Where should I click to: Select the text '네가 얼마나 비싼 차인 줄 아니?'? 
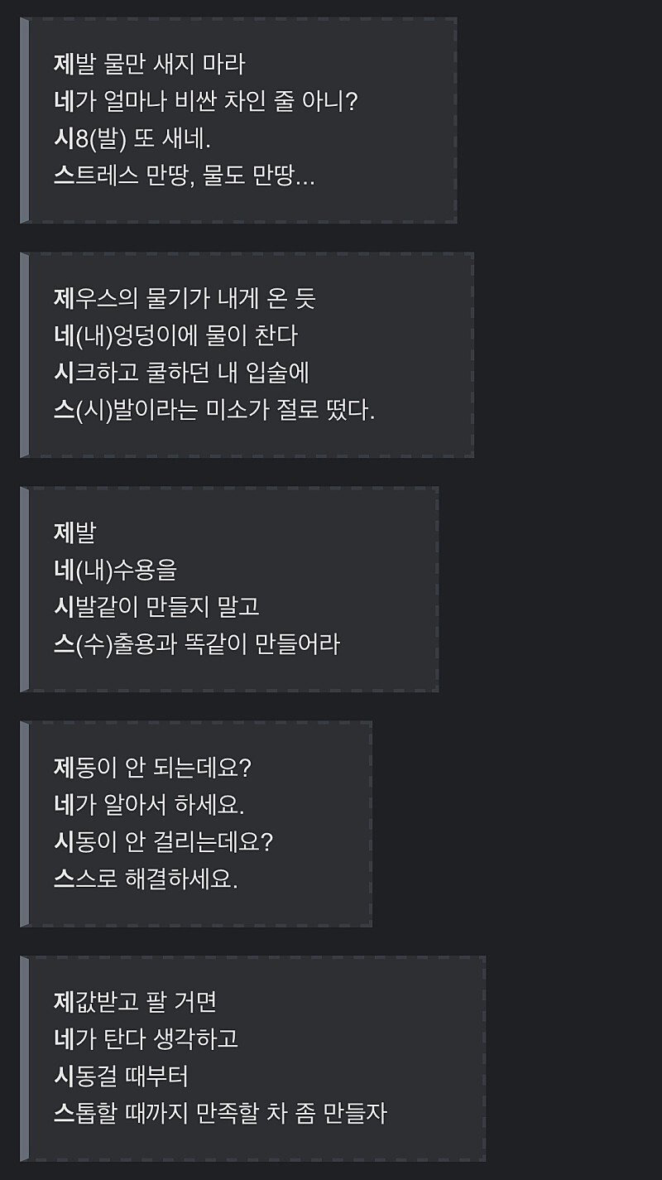point(205,102)
